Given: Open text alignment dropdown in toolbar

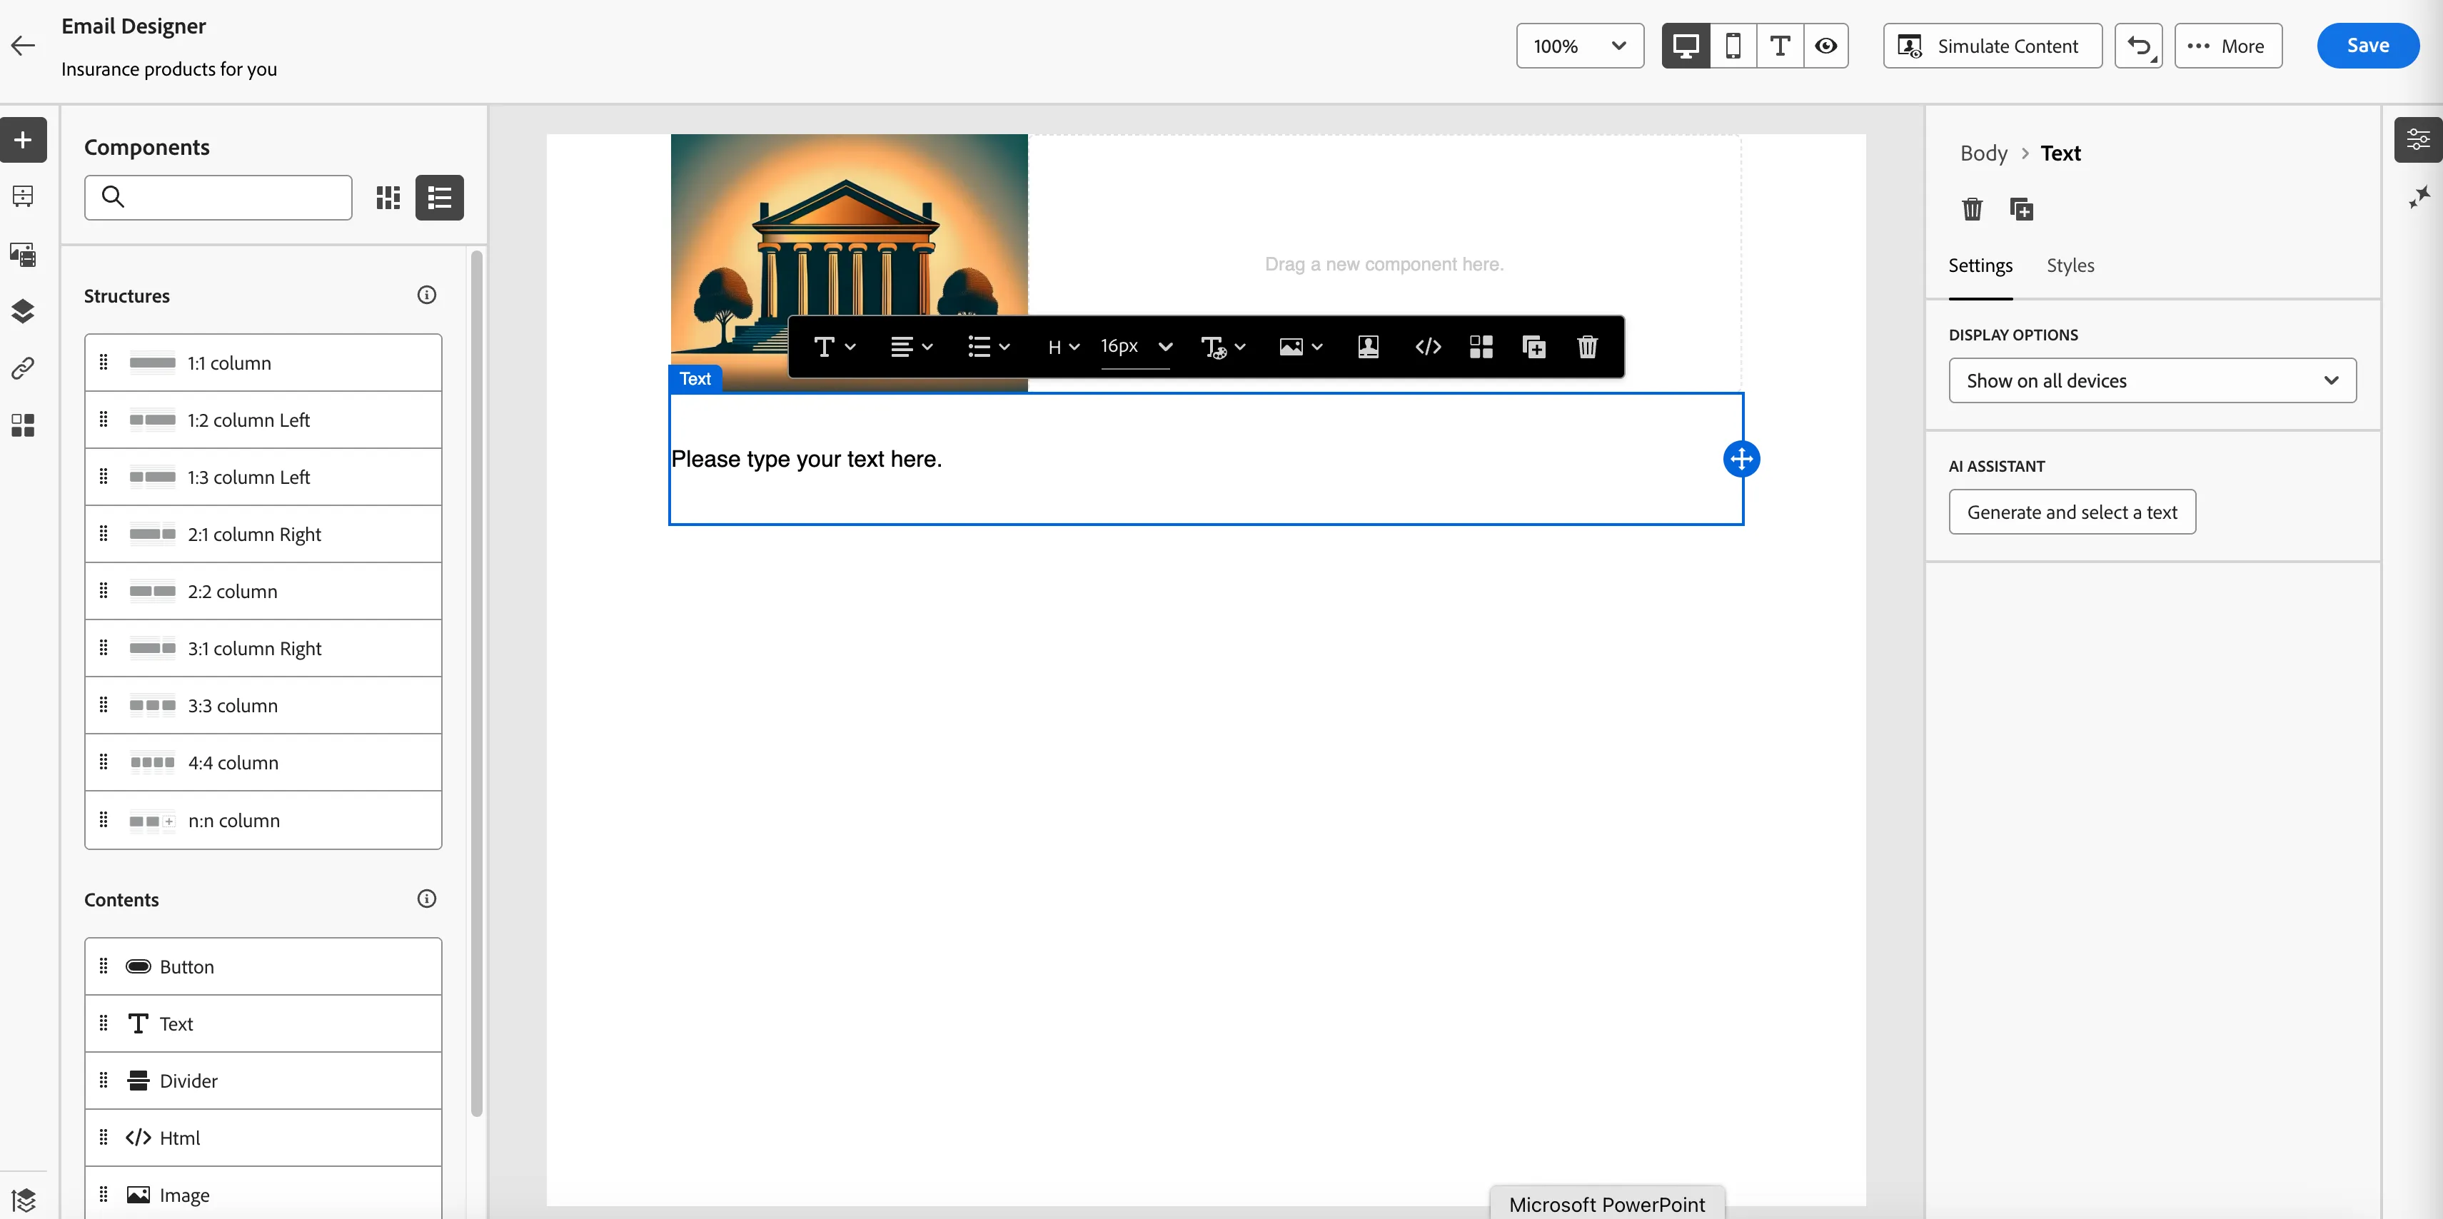Looking at the screenshot, I should (x=912, y=347).
